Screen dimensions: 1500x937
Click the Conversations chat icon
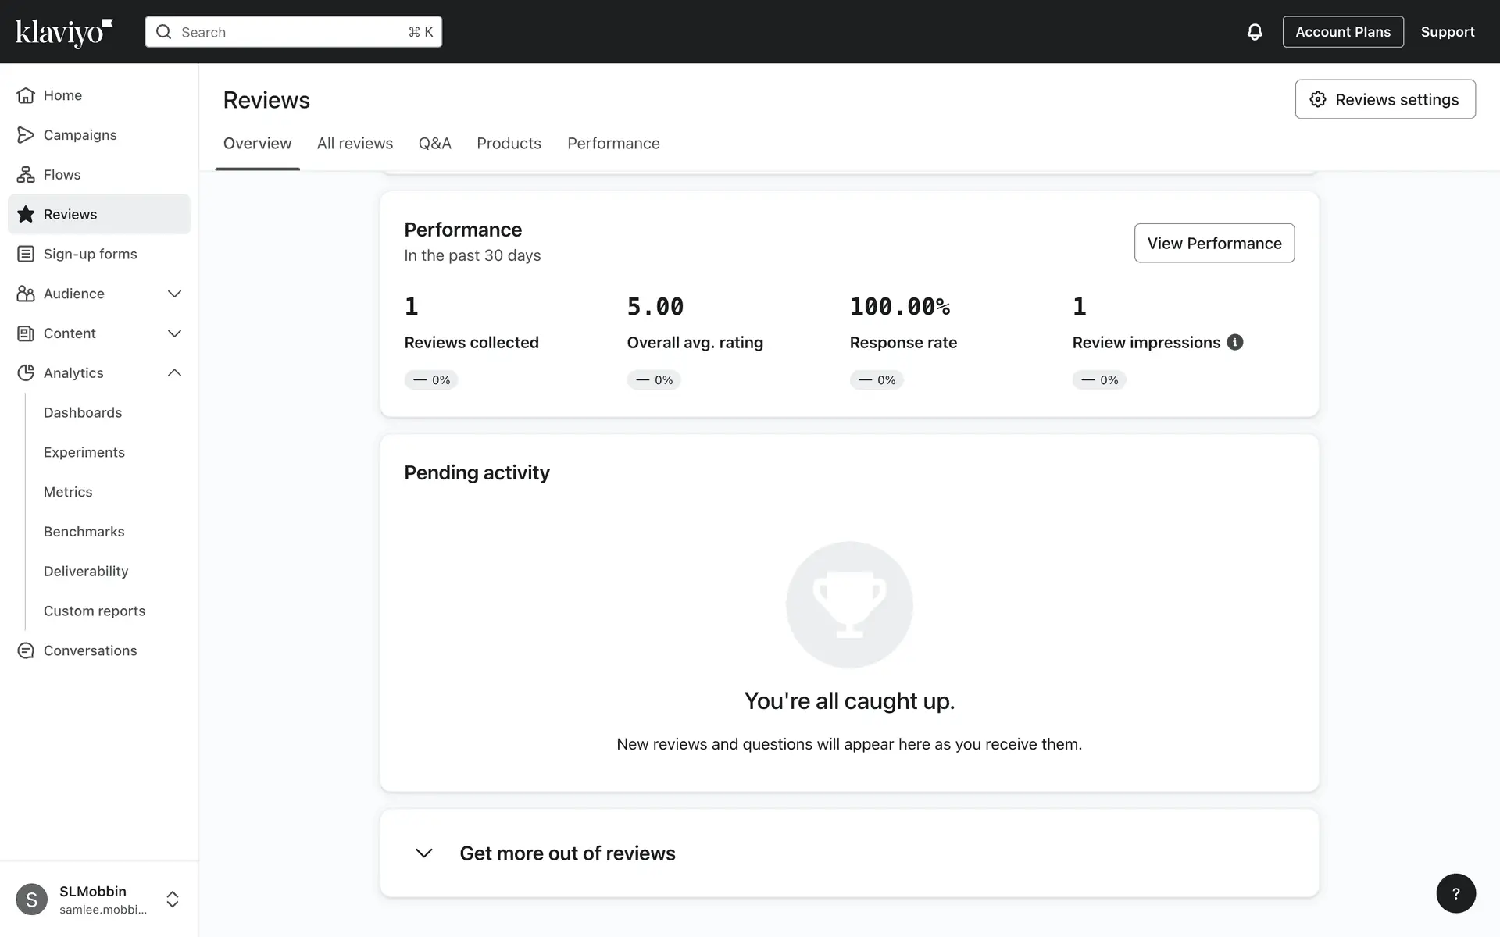click(x=26, y=650)
